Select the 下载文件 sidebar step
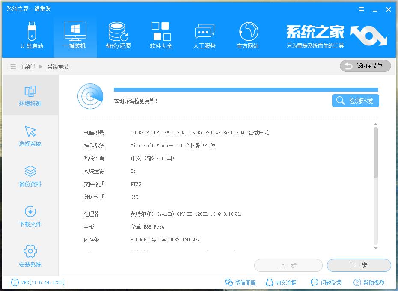Image resolution: width=398 pixels, height=291 pixels. [30, 217]
